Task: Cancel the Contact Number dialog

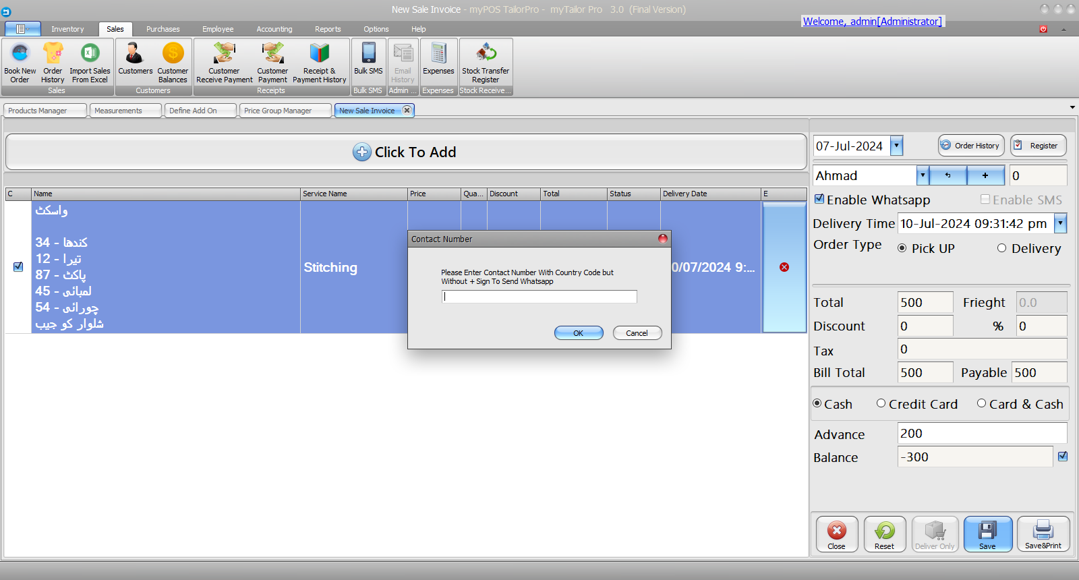Action: coord(637,333)
